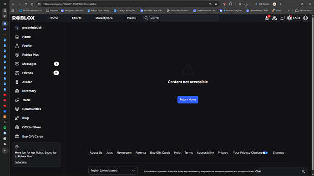Image resolution: width=314 pixels, height=176 pixels.
Task: Open the Jobs footer link
Action: pos(110,153)
